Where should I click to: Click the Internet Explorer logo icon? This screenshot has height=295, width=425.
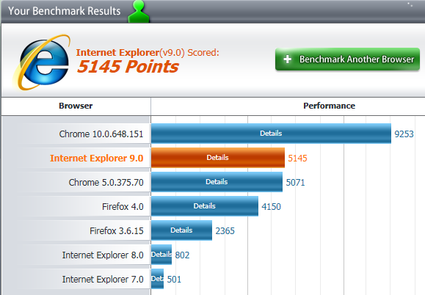coord(41,62)
